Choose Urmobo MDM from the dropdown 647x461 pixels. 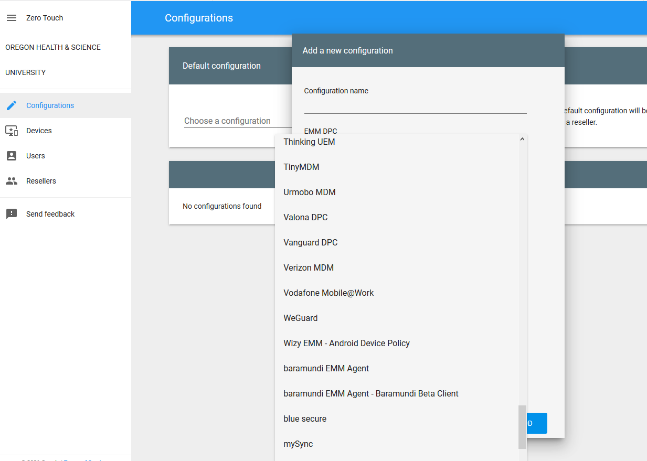[396, 192]
